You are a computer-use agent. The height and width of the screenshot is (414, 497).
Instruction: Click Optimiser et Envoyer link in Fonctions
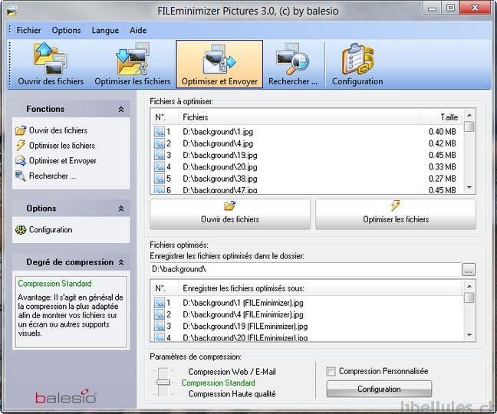[x=63, y=160]
